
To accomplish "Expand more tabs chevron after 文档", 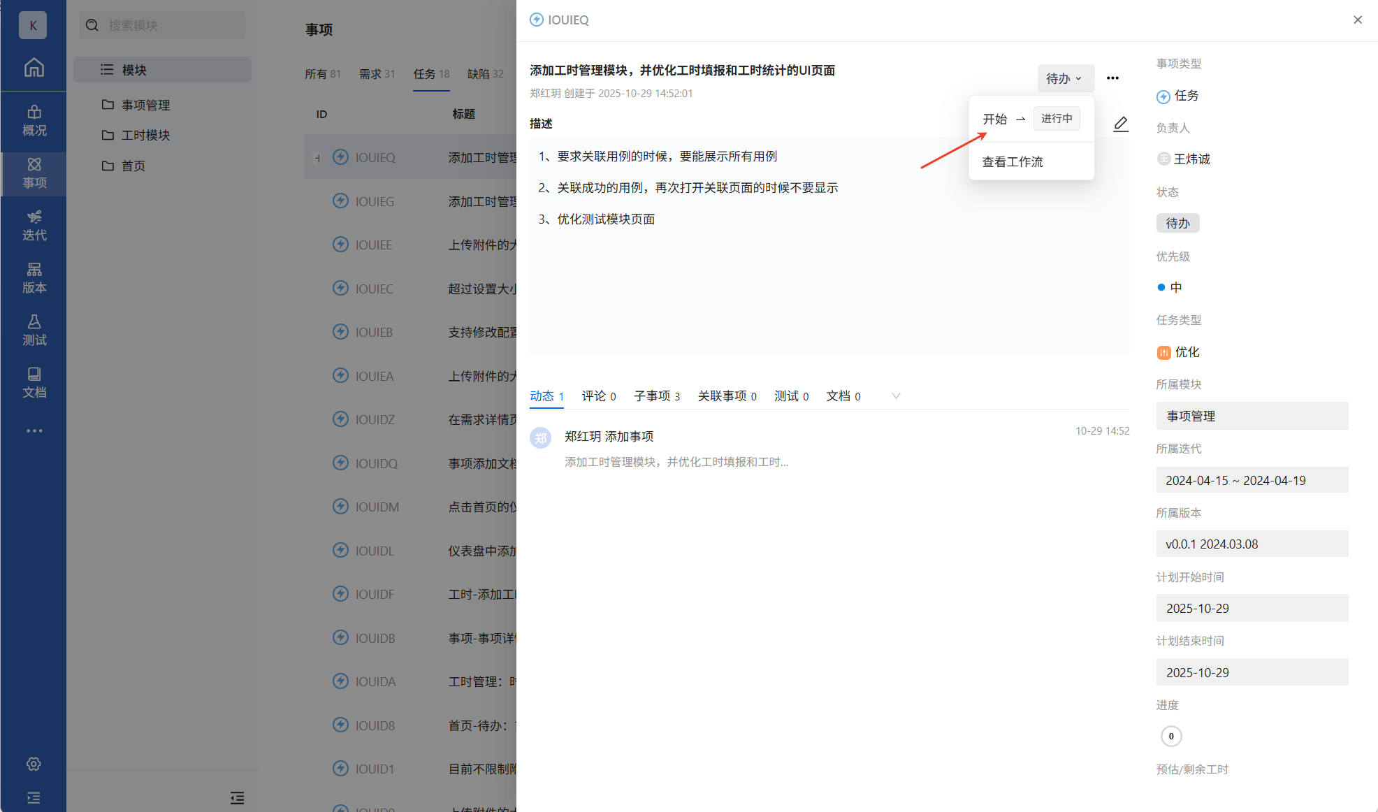I will click(896, 396).
